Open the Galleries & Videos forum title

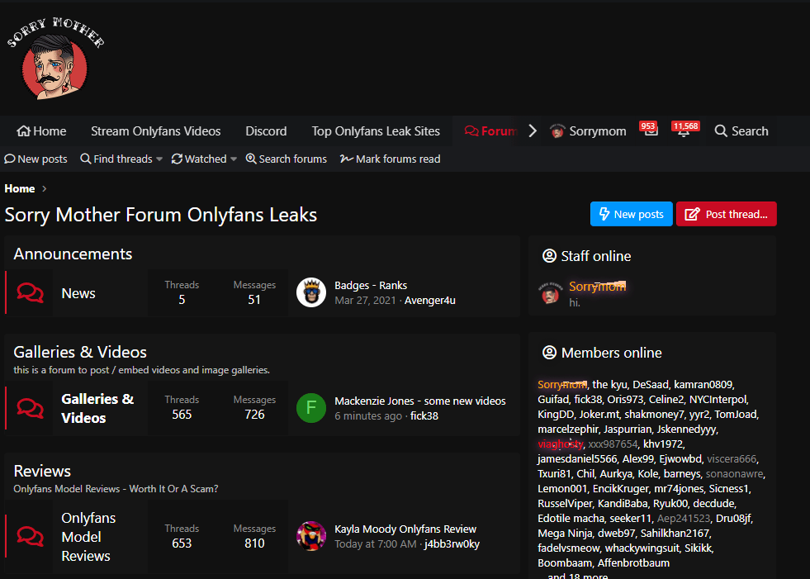click(x=97, y=408)
